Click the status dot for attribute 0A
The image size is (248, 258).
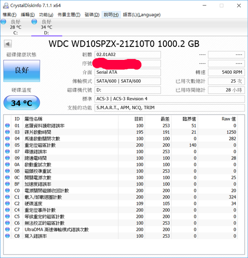click(8, 164)
